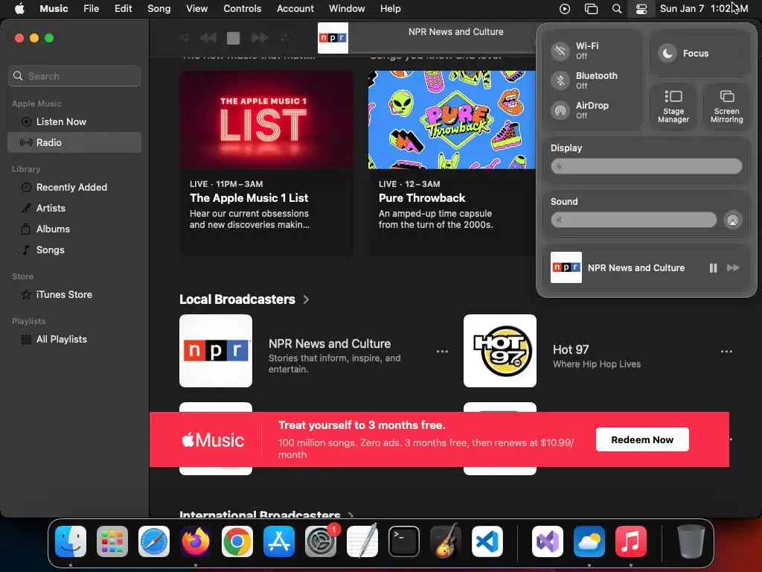Open Pure Throwback station artwork
Image resolution: width=762 pixels, height=572 pixels.
[x=452, y=120]
